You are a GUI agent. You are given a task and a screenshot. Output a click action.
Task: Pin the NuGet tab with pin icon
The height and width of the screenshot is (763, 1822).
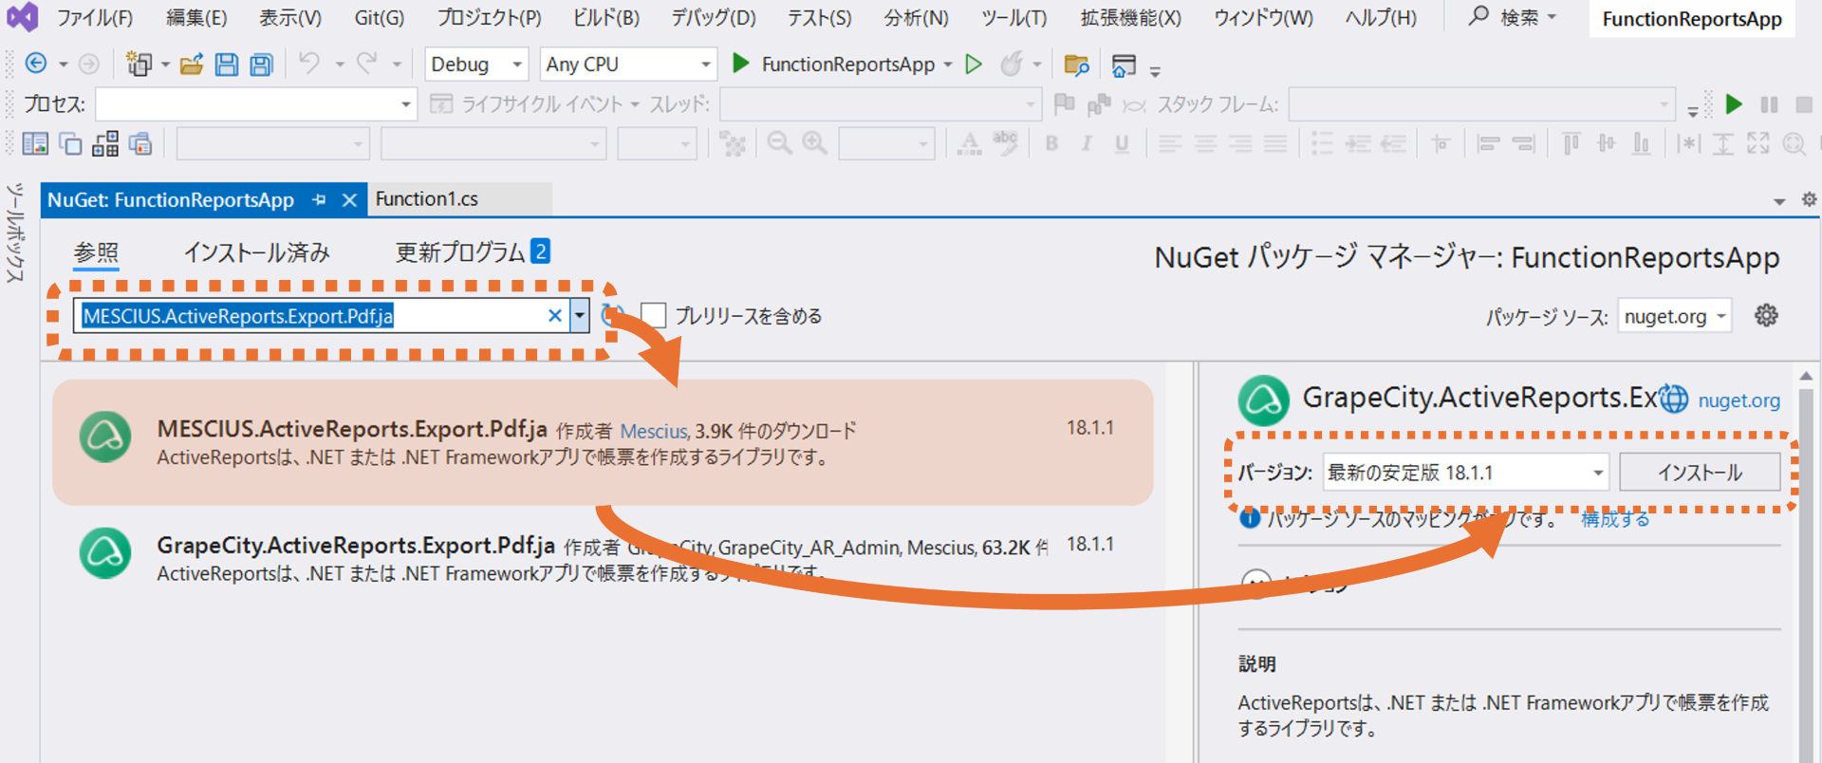pos(319,200)
